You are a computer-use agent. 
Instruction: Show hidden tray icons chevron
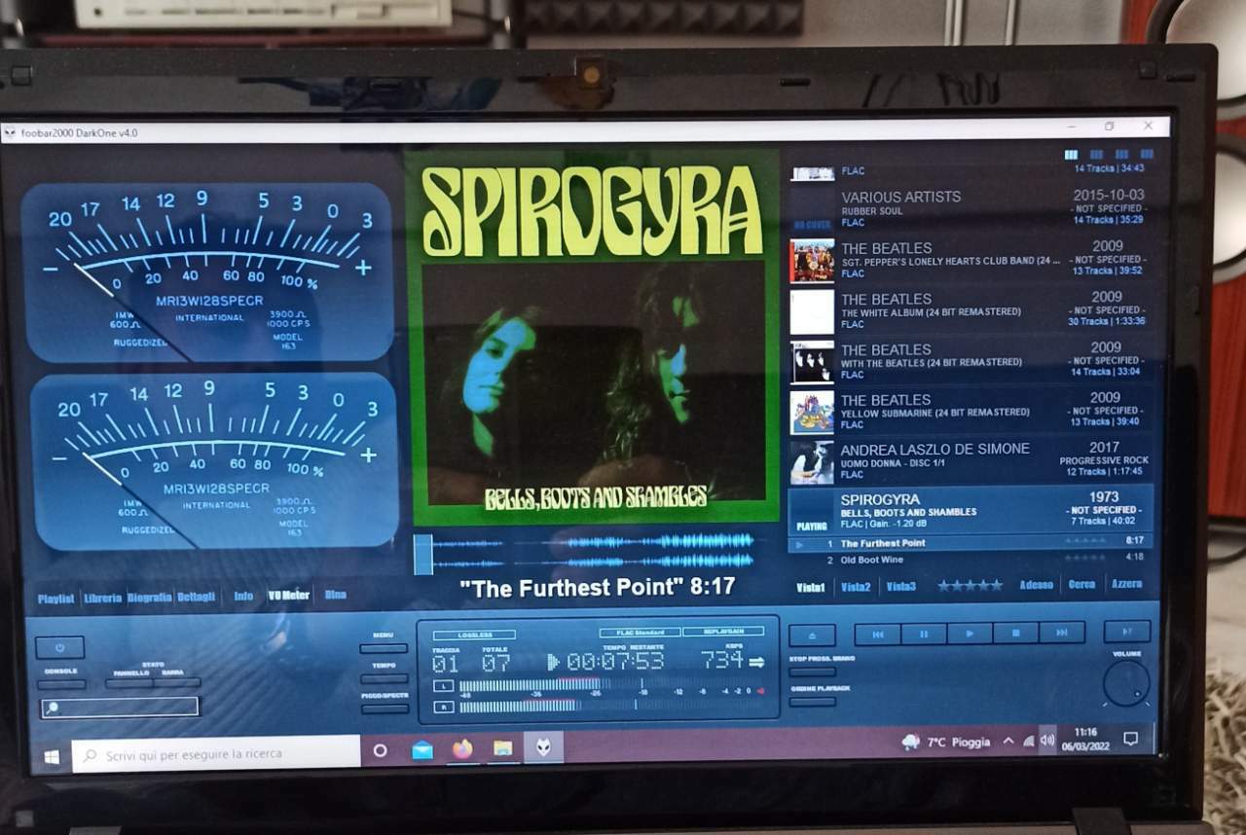tap(1008, 741)
